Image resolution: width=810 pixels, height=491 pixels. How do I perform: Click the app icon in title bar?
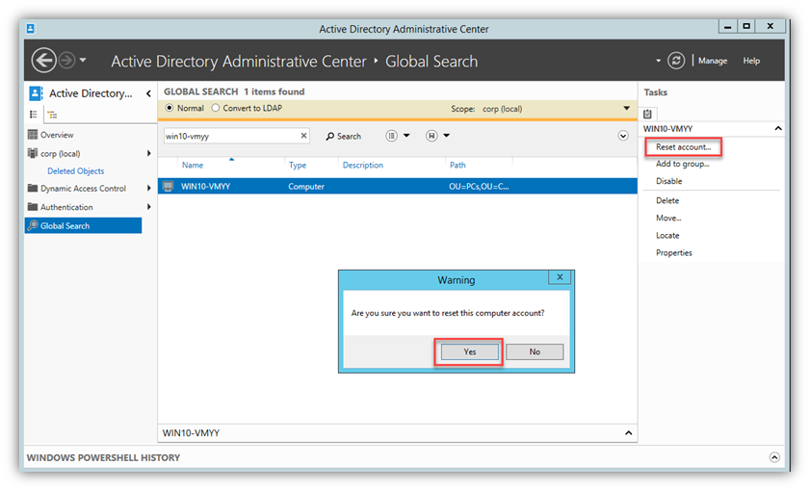tap(31, 28)
